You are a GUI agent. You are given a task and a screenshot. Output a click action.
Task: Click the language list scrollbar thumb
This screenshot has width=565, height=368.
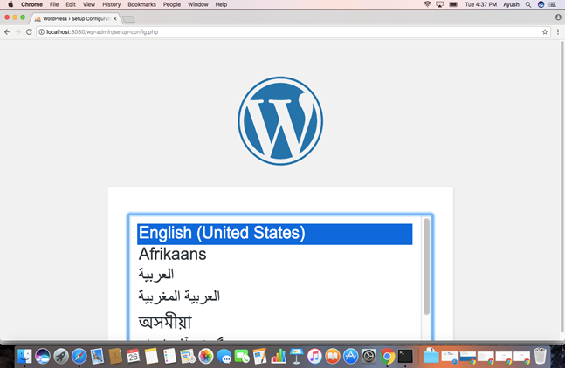click(427, 266)
